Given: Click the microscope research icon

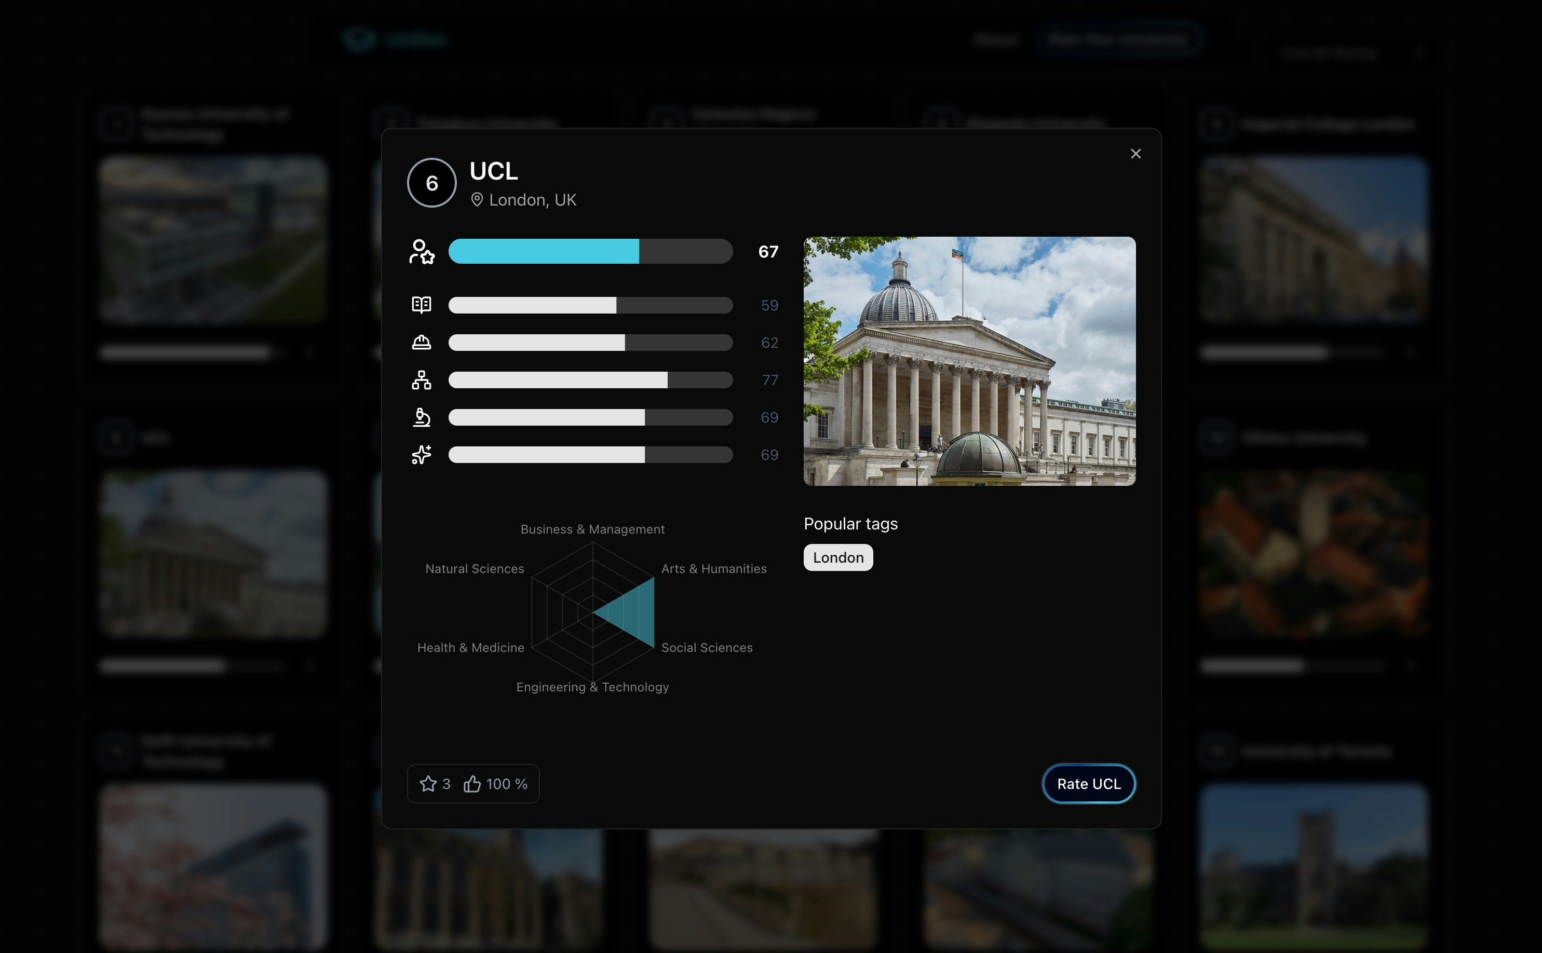Looking at the screenshot, I should (x=422, y=417).
